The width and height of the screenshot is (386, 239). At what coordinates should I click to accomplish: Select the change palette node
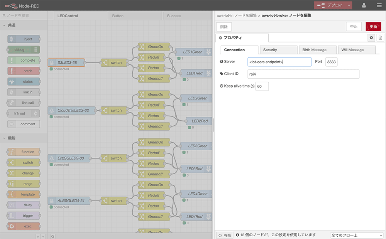tap(24, 173)
